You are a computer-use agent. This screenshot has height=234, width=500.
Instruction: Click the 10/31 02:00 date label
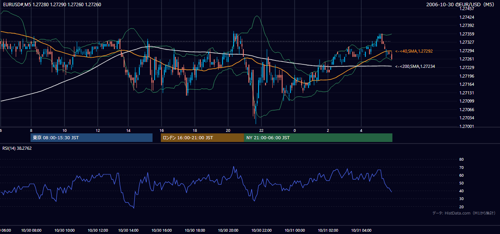point(328,230)
